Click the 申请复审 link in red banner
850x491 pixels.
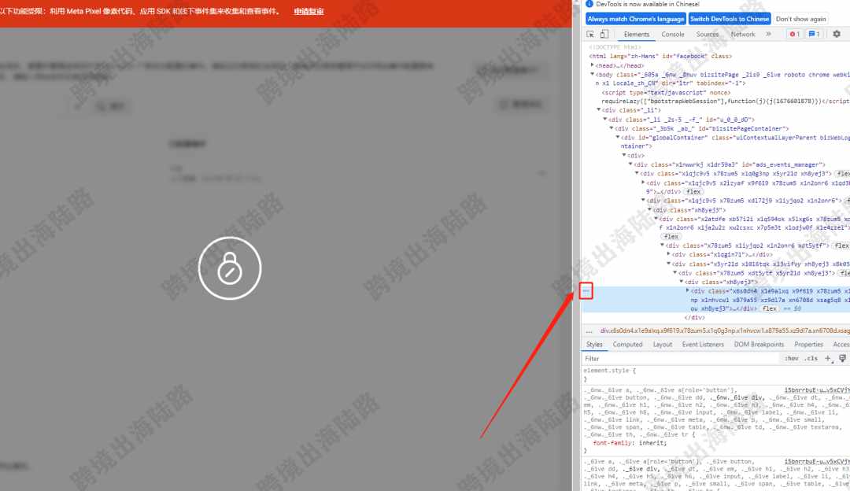pos(309,11)
